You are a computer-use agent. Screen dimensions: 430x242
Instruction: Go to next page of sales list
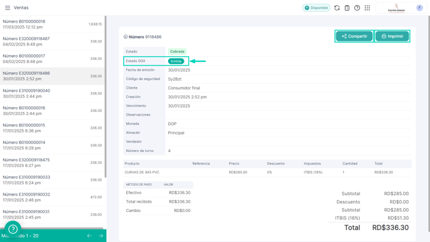[x=101, y=236]
